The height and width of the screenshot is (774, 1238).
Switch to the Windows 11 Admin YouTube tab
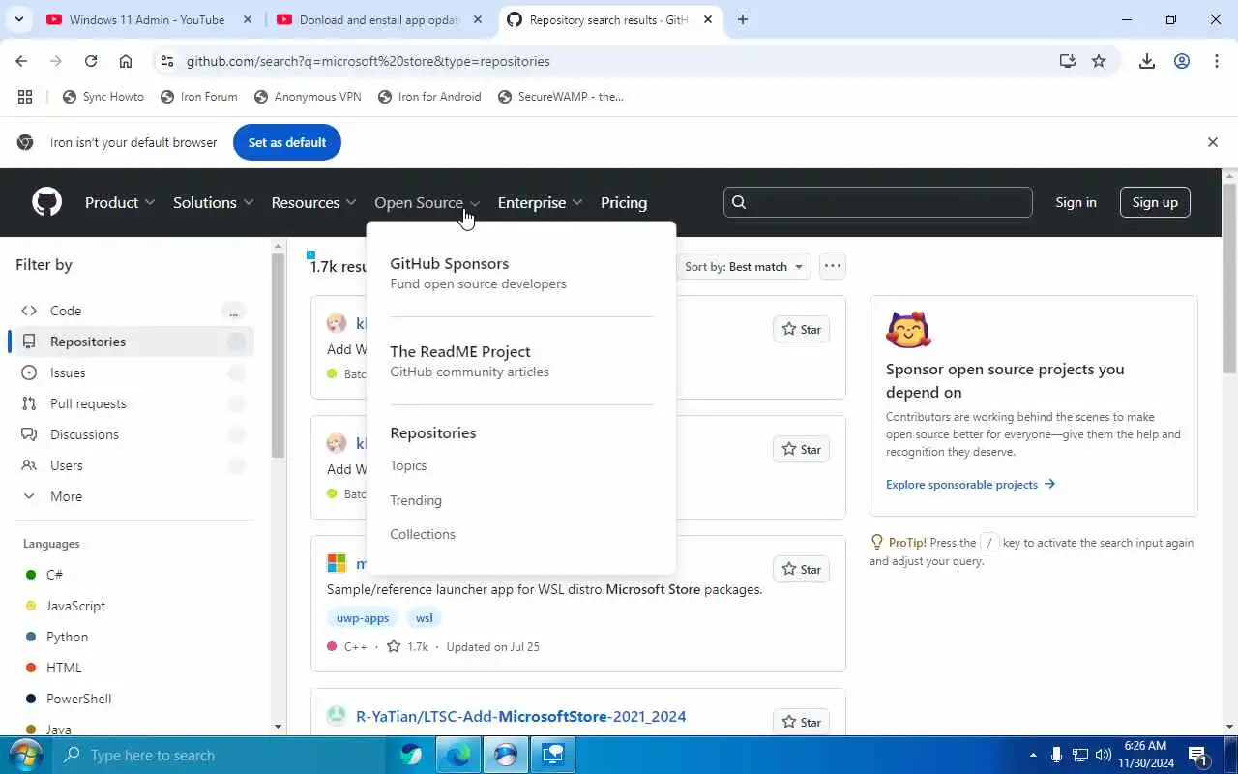[147, 19]
